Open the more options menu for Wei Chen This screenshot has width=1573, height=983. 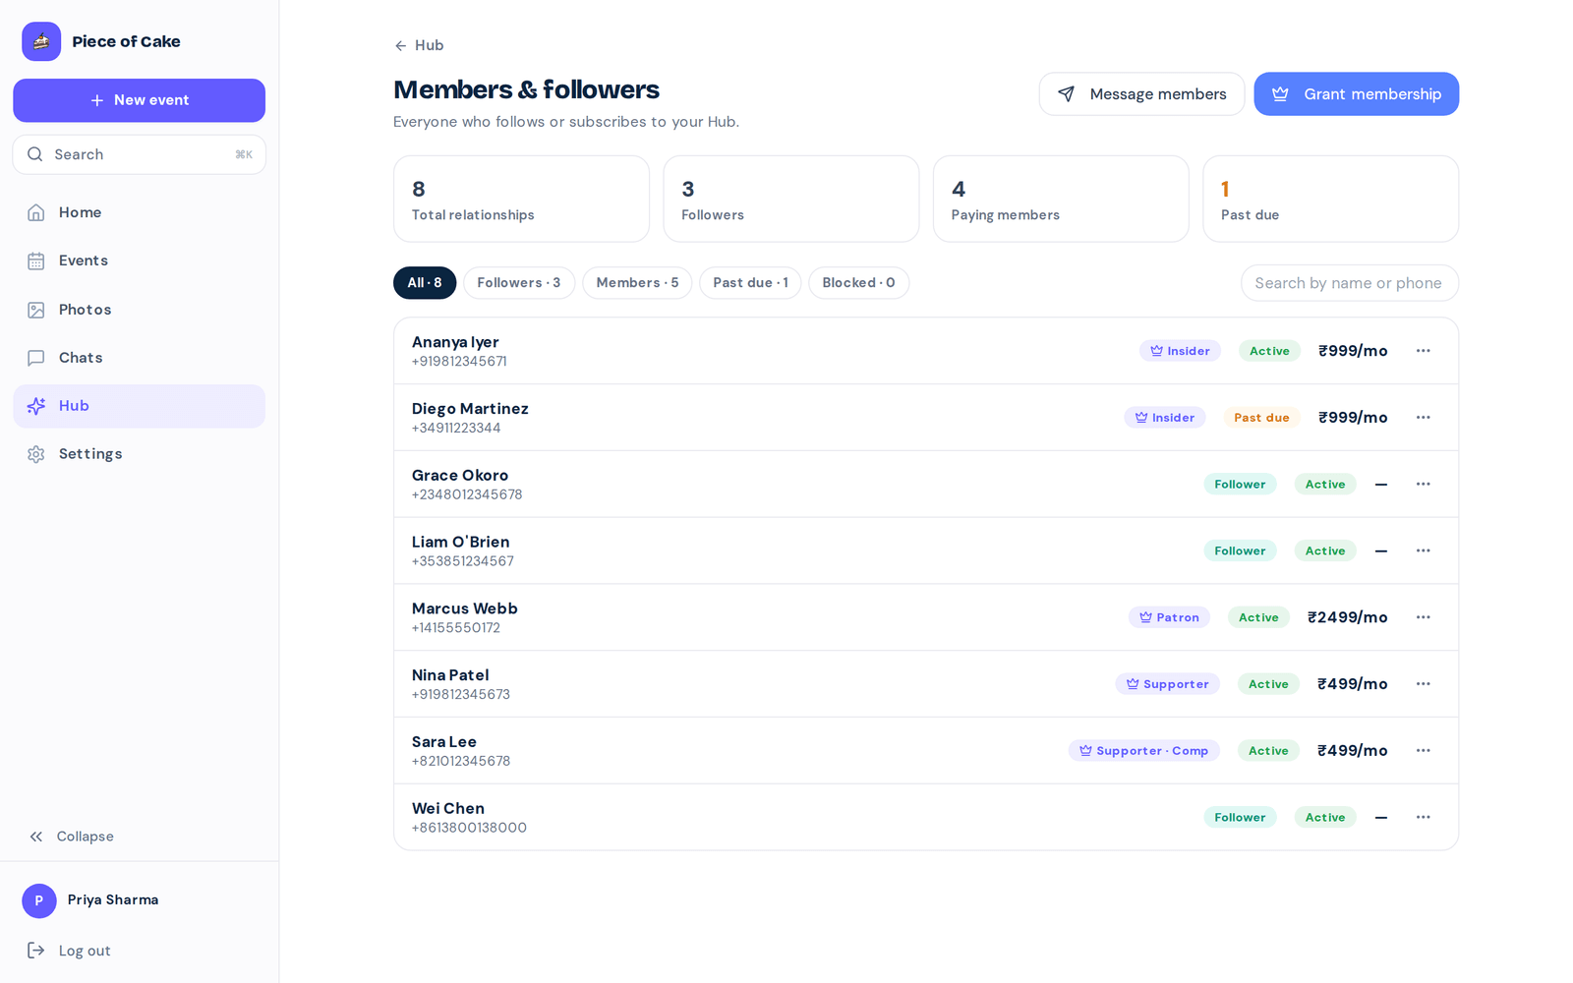(1424, 817)
